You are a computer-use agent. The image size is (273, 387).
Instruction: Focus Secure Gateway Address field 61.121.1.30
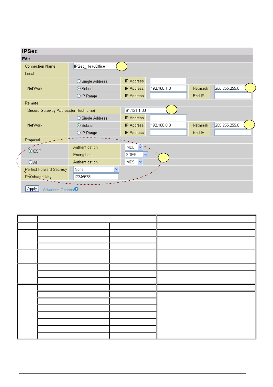[148, 110]
